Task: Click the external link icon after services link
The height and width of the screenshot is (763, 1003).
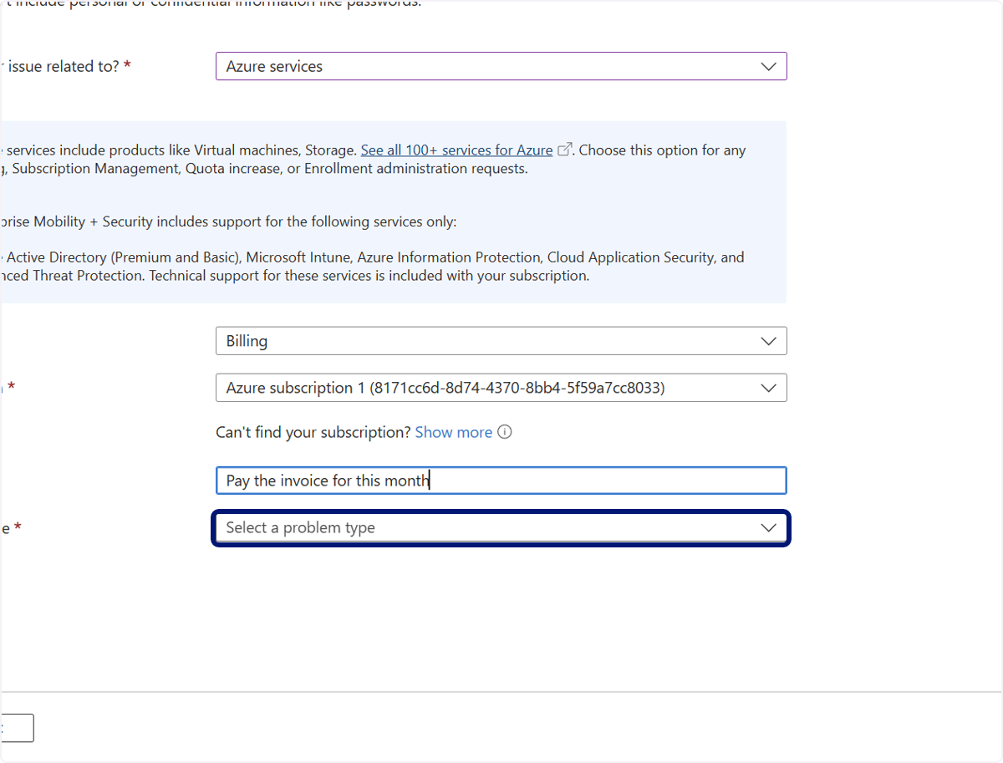Action: 565,150
